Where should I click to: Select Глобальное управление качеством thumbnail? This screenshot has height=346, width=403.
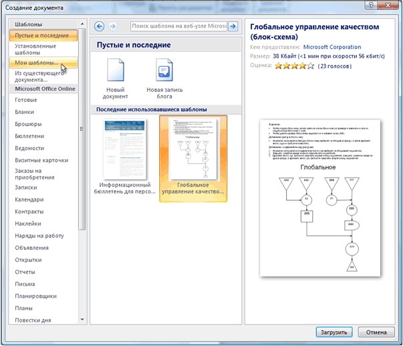pos(192,149)
